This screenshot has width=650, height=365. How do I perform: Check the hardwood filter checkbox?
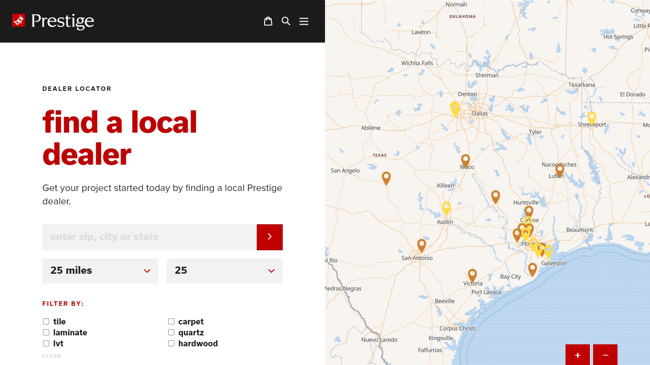point(171,344)
